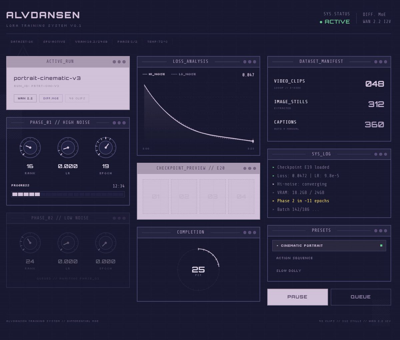Image resolution: width=400 pixels, height=340 pixels.
Task: Click the WAN 2.2 tag in Active Run
Action: pyautogui.click(x=25, y=98)
